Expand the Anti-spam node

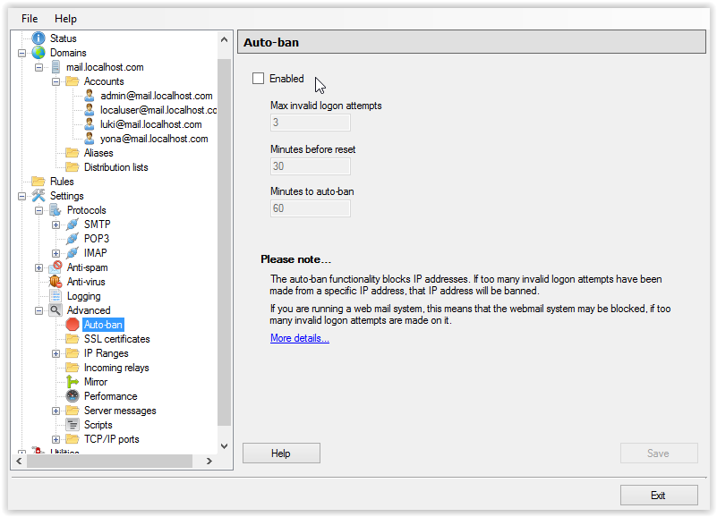[x=38, y=267]
